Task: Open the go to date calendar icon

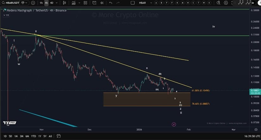Action: click(x=59, y=136)
